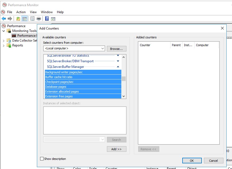
Task: Click the Inst... column header
Action: [188, 45]
